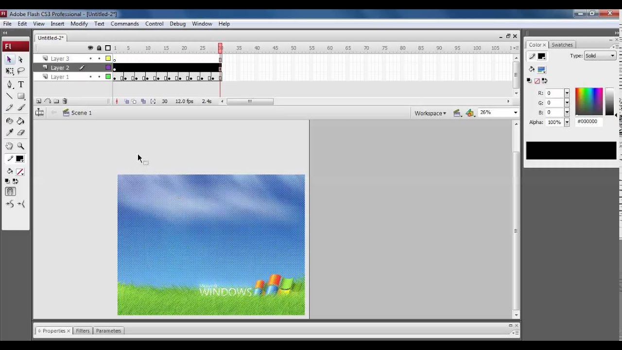
Task: Select the Paint Bucket tool
Action: (x=21, y=121)
